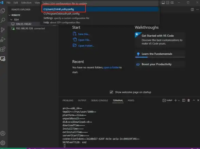200x149 pixels.
Task: Open the View menu
Action: click(x=37, y=3)
